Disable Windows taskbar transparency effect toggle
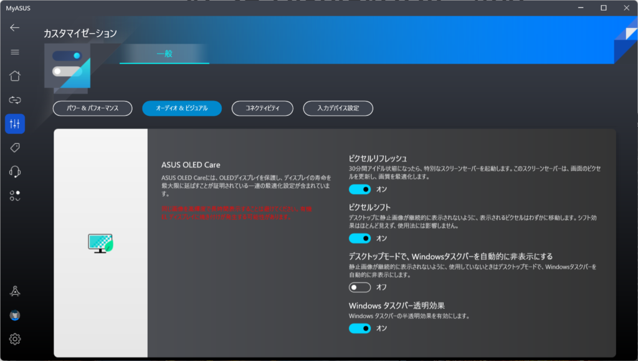The height and width of the screenshot is (361, 638). tap(359, 329)
